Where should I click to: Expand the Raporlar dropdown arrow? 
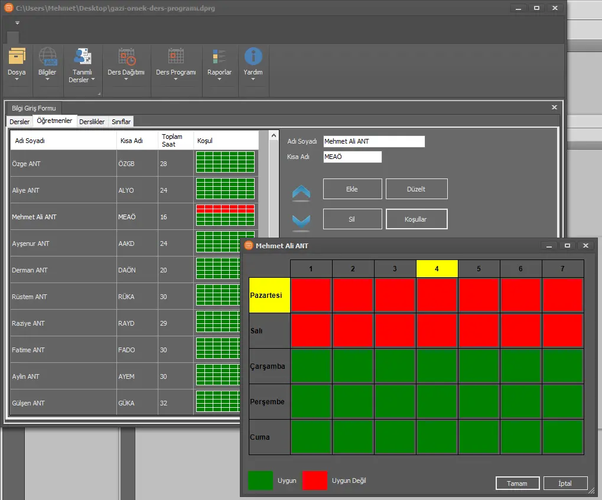pyautogui.click(x=219, y=80)
